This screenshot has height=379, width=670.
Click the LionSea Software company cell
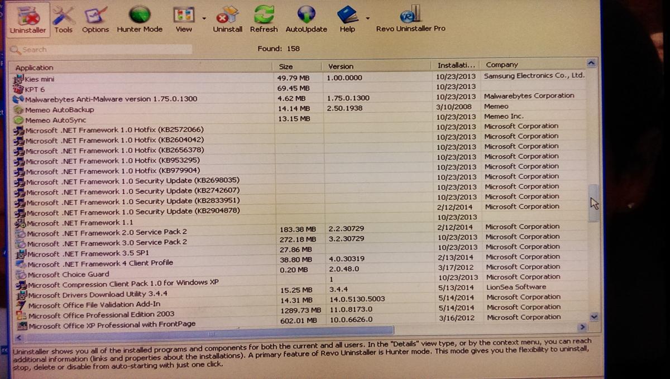coord(516,287)
